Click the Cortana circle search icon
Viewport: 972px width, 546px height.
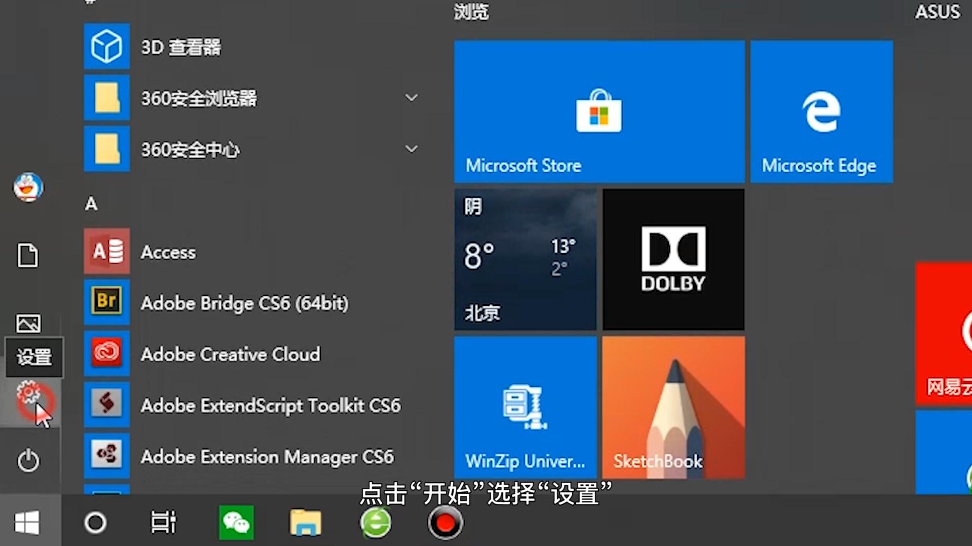pos(95,522)
